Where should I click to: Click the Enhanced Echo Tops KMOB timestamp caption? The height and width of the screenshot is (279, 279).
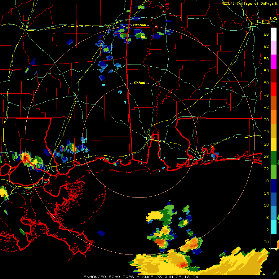[x=141, y=277]
